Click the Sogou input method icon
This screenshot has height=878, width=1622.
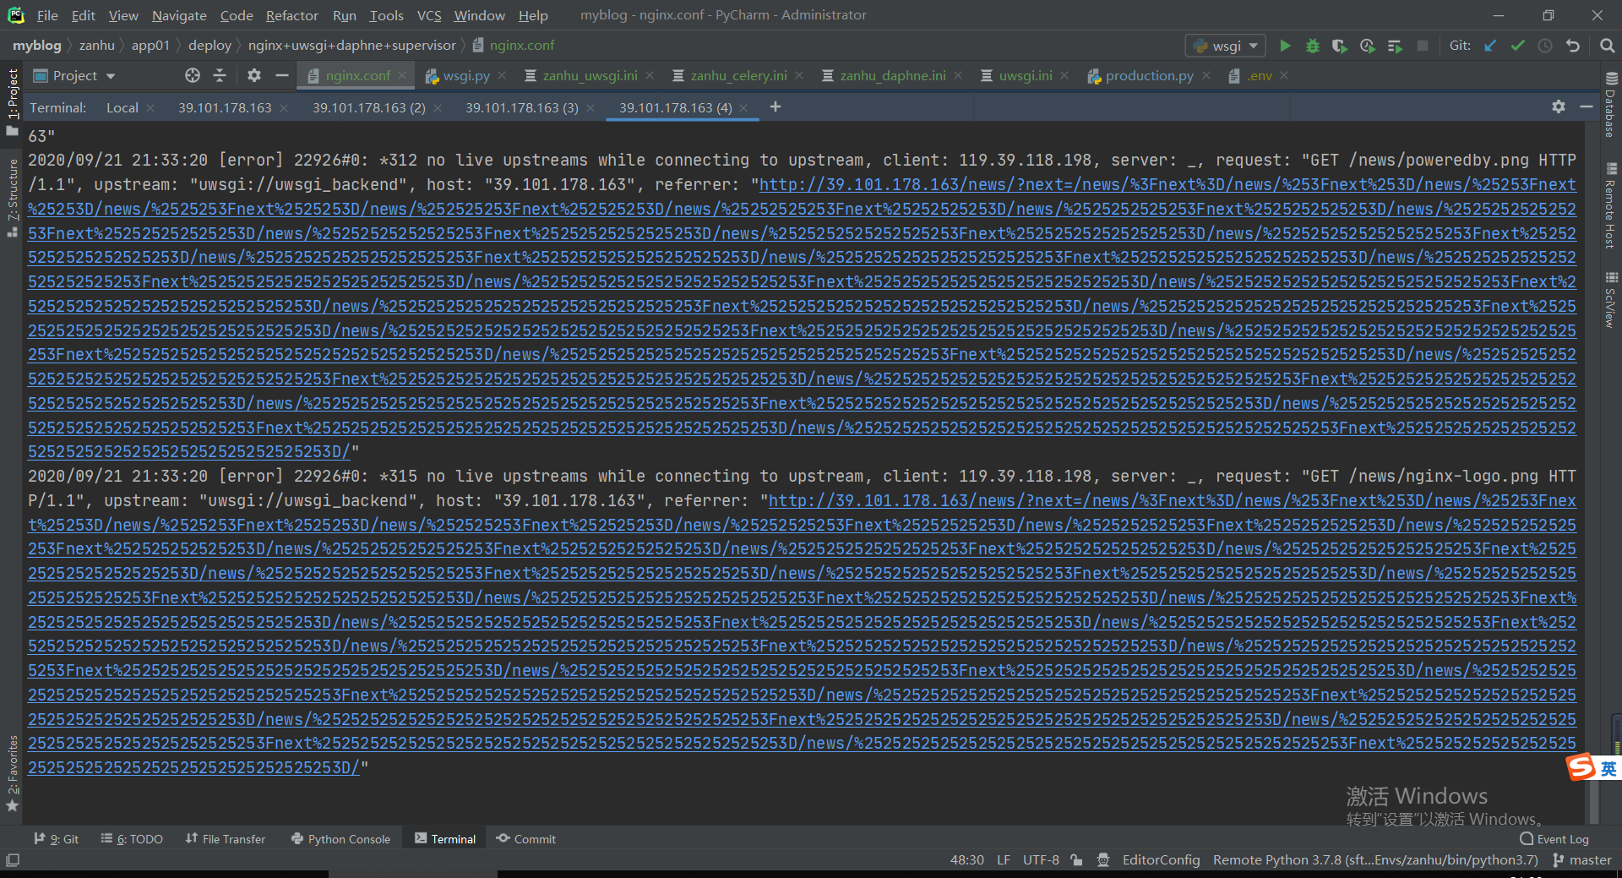click(1581, 767)
